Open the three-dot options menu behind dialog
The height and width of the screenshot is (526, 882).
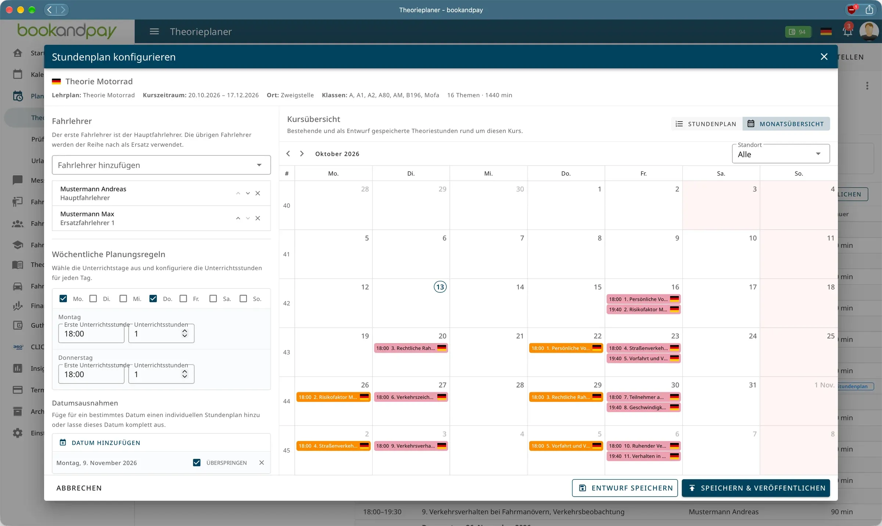[x=867, y=86]
